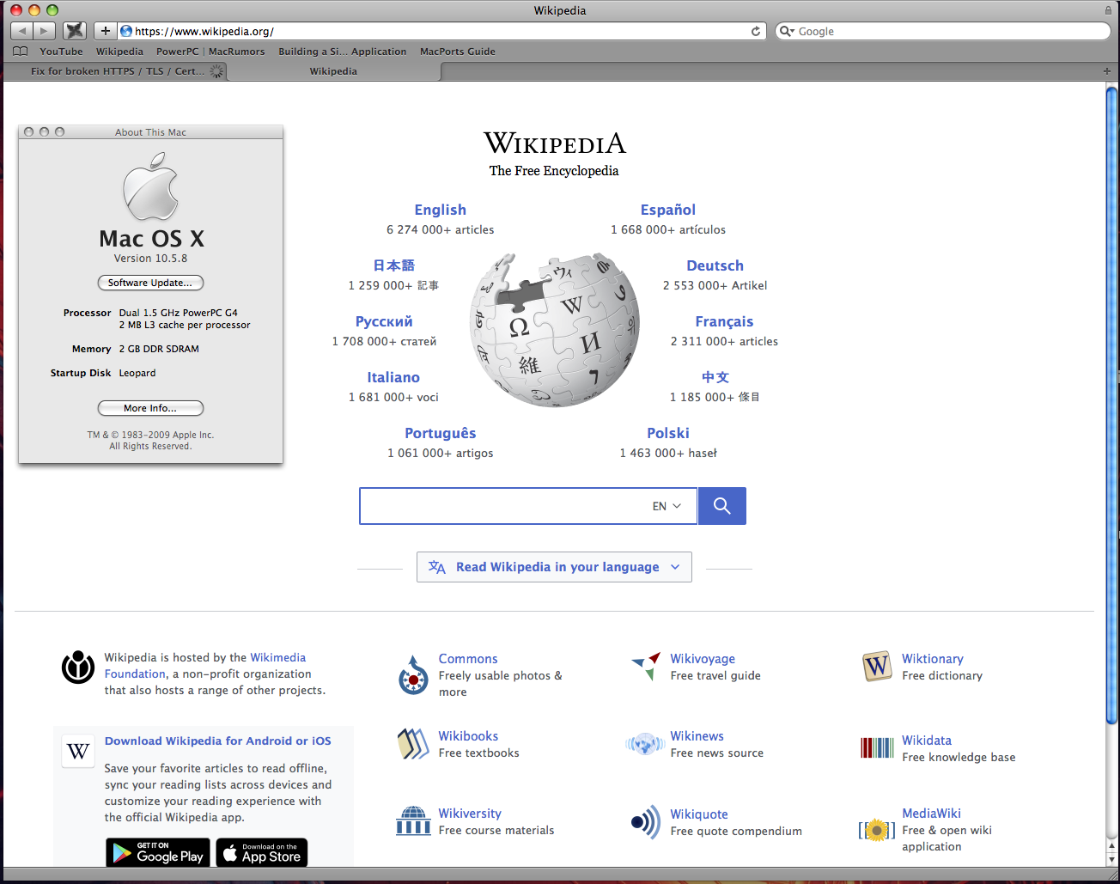Open the Français Wikipedia link
Screen dimensions: 1120x884
point(724,321)
